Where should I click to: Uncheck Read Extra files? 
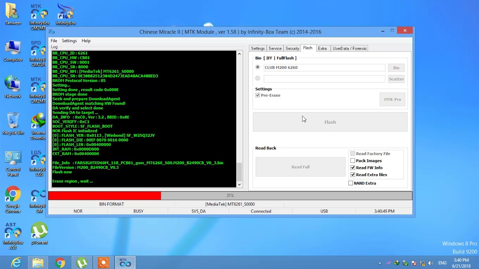[353, 175]
